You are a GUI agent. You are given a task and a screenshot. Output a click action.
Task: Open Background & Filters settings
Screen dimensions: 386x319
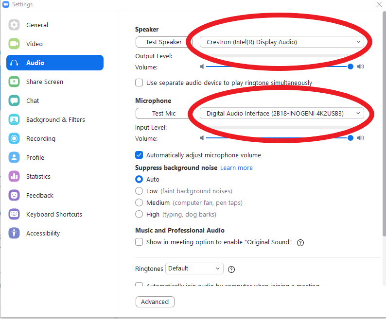(55, 119)
